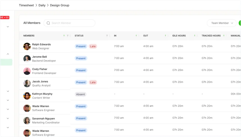The image size is (241, 137).
Task: Open the Team Member dropdown
Action: [222, 23]
